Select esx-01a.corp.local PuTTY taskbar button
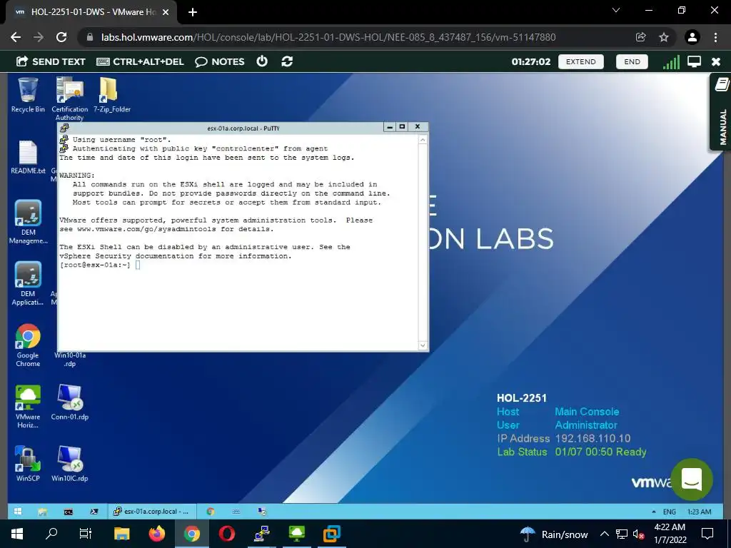This screenshot has height=548, width=731. [x=152, y=511]
